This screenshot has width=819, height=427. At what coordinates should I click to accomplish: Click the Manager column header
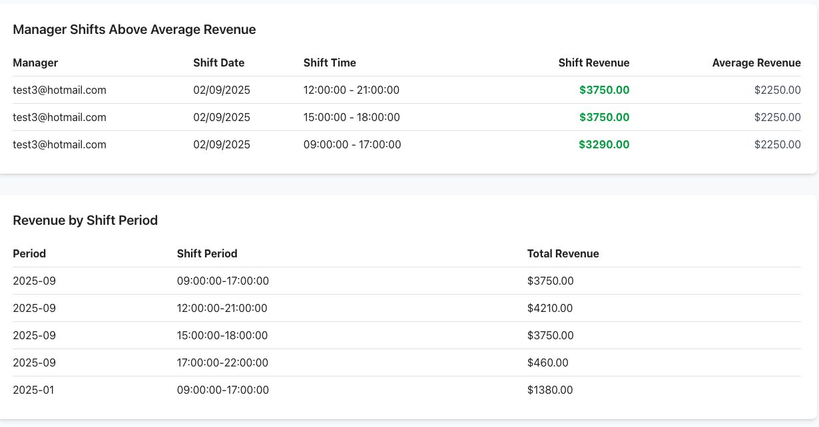click(35, 63)
